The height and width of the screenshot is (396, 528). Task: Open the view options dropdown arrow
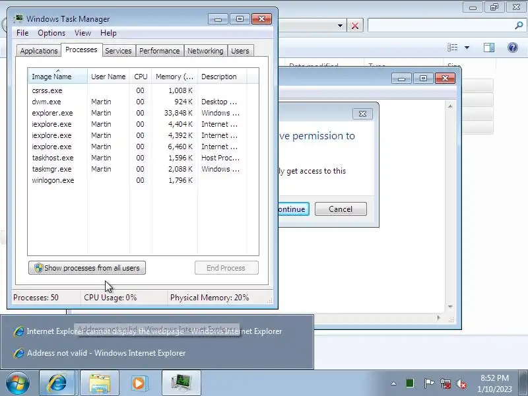pos(467,48)
